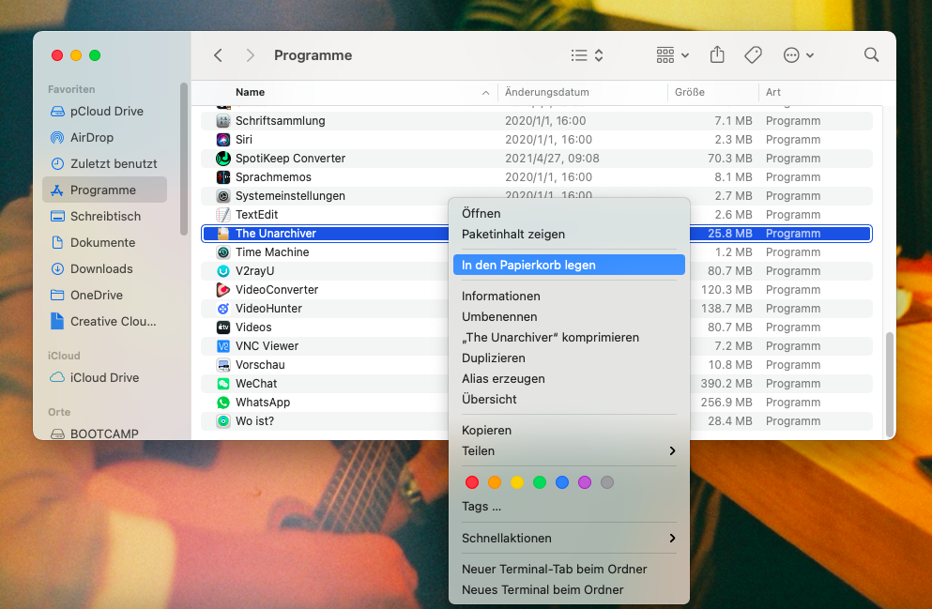Apply the purple tag color
This screenshot has width=932, height=609.
click(x=585, y=482)
